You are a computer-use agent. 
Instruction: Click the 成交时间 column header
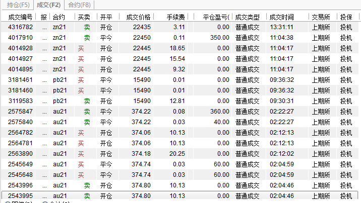click(281, 17)
